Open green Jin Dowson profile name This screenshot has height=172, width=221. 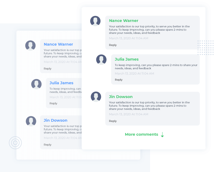(120, 97)
